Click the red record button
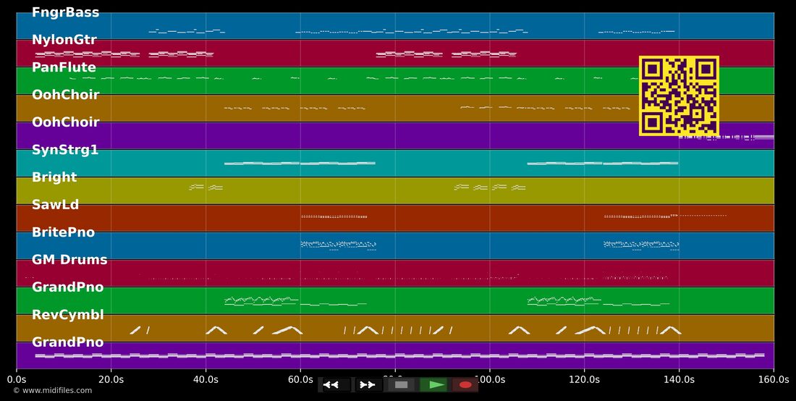Image resolution: width=796 pixels, height=401 pixels. click(465, 385)
